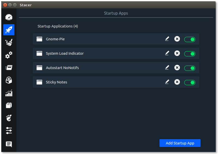Open the APT Repository box icon
The height and width of the screenshot is (154, 218).
[9, 106]
